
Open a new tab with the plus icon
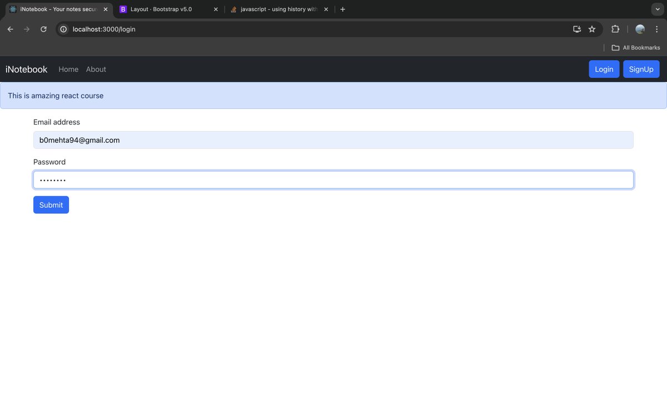pyautogui.click(x=342, y=9)
